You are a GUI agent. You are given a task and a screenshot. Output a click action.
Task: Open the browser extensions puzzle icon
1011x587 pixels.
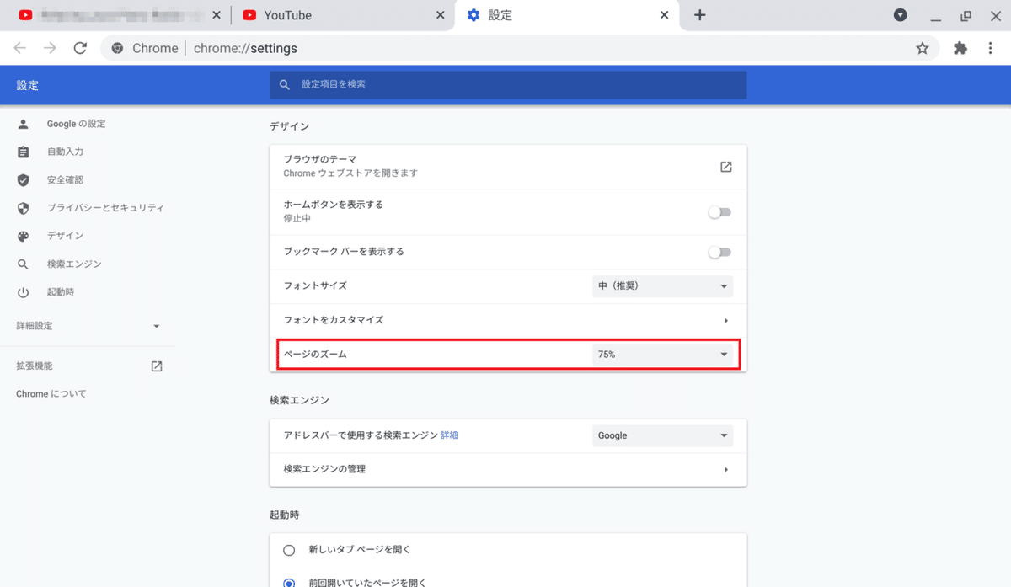960,48
